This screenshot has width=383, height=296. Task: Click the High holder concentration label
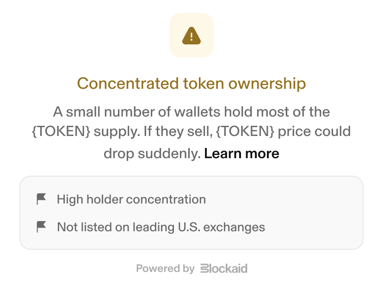click(x=131, y=199)
